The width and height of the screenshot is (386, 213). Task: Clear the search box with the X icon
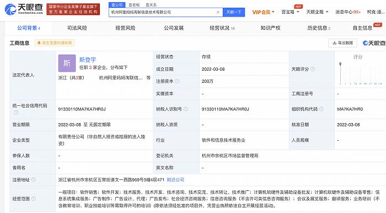(x=218, y=12)
